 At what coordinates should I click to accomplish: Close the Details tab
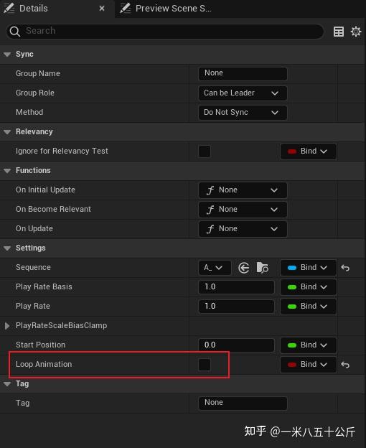[x=102, y=9]
